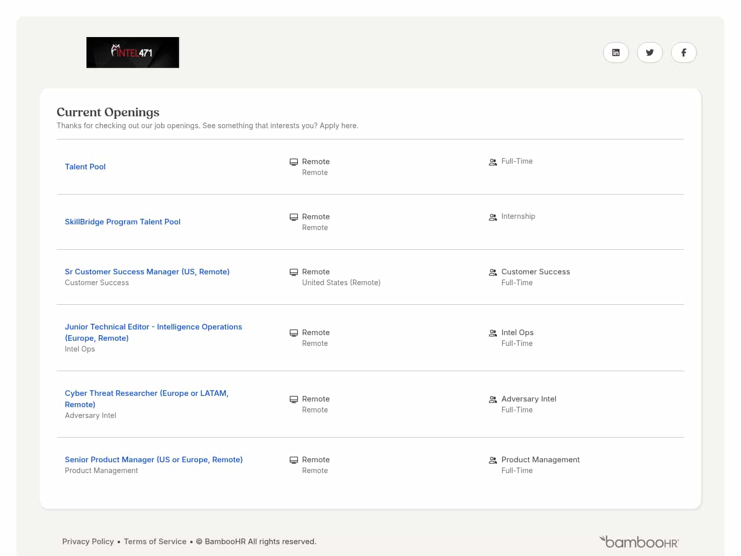Click the monitor icon in the Senior Product Manager row
Screen dimensions: 741x556
click(x=294, y=460)
